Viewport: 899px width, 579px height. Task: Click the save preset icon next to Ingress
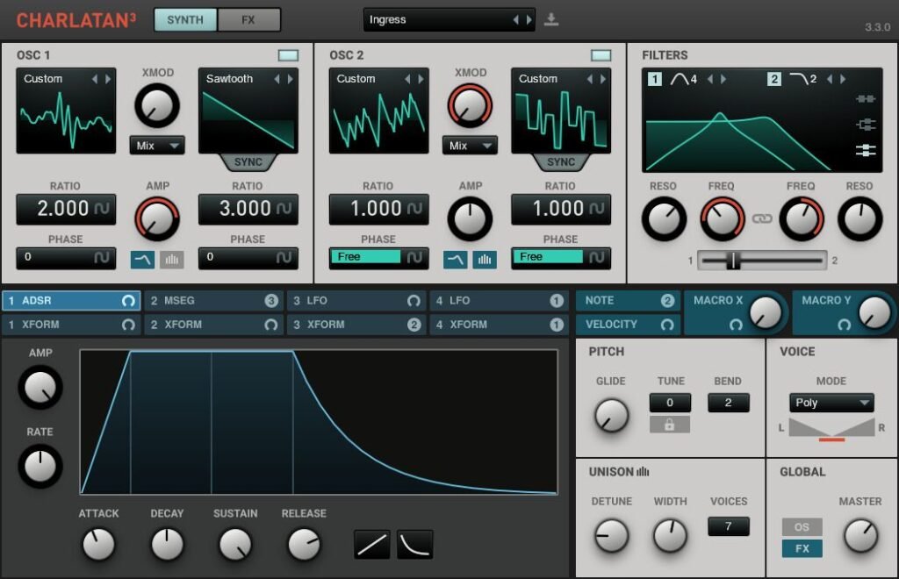pos(551,19)
